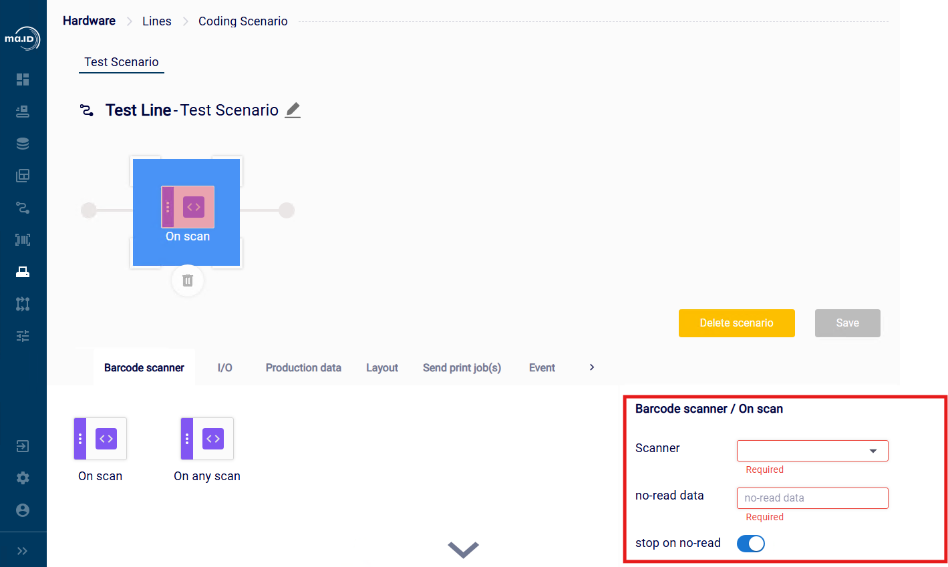Screen dimensions: 948x567
Task: Open the settings gear in sidebar
Action: [x=23, y=478]
